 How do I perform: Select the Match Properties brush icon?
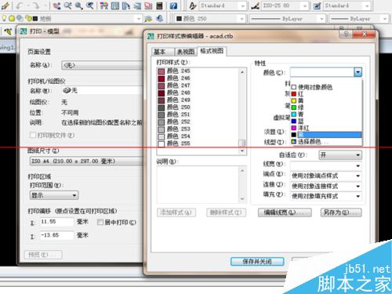click(5, 5)
